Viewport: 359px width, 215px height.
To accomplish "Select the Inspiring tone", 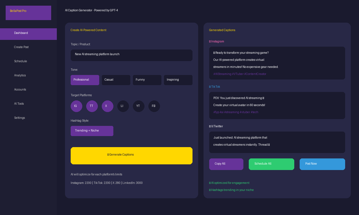I will coord(178,80).
